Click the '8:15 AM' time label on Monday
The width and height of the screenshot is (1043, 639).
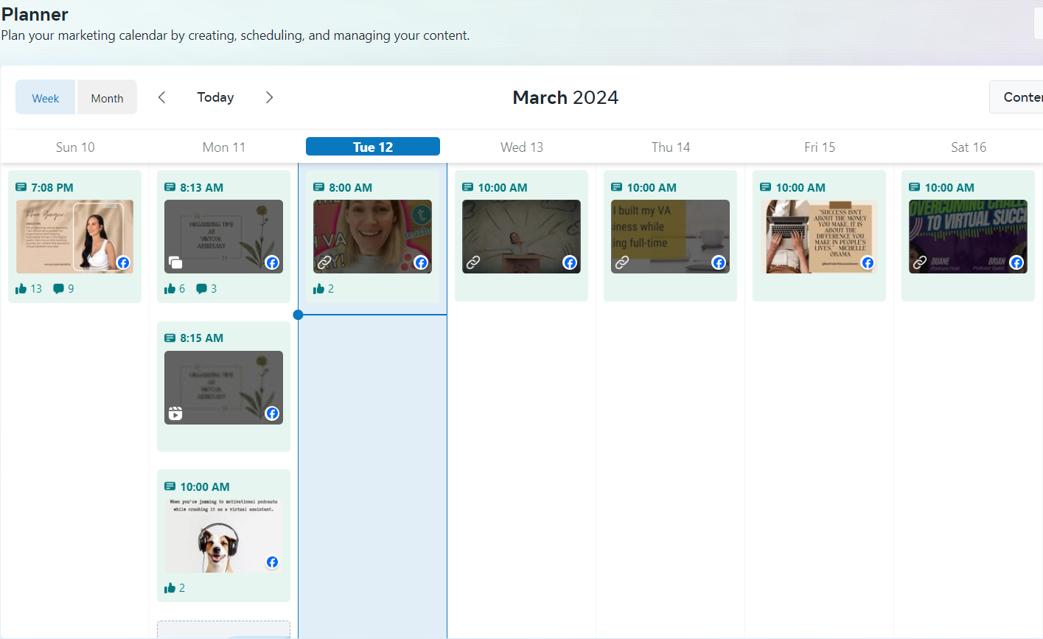(202, 338)
